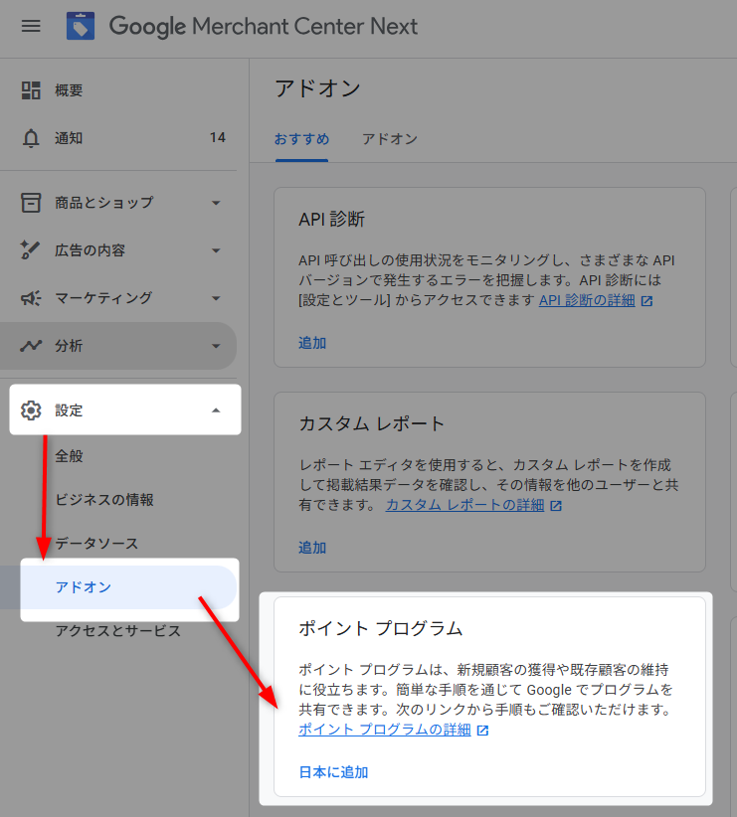Expand the 広告の内容 dropdown arrow
Image resolution: width=737 pixels, height=817 pixels.
(216, 250)
